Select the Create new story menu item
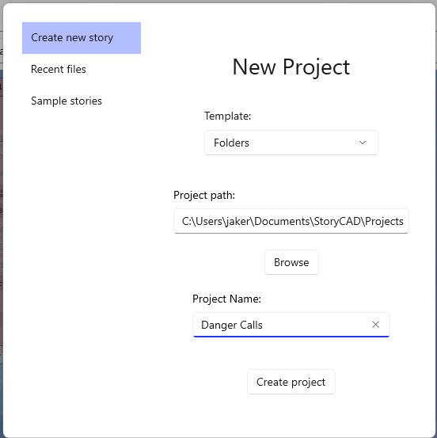Image resolution: width=437 pixels, height=438 pixels. (x=82, y=38)
